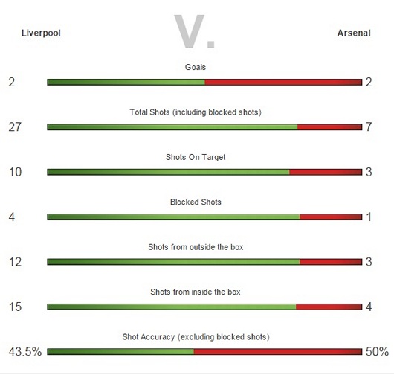
Task: Select the Total Shots stat label
Action: (x=196, y=112)
